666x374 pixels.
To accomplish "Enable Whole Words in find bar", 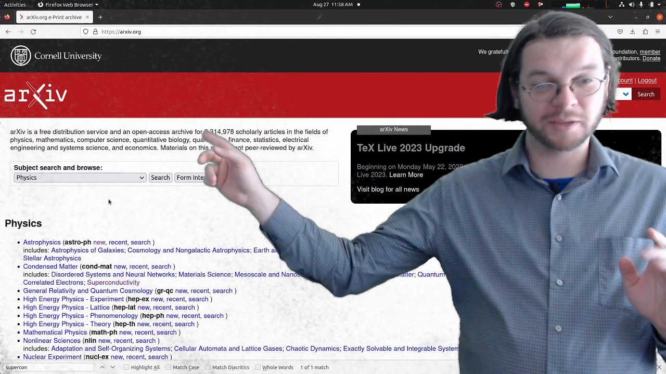I will 274,367.
